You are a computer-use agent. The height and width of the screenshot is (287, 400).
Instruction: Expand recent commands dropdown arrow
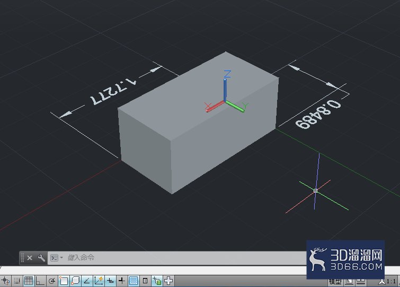61,258
